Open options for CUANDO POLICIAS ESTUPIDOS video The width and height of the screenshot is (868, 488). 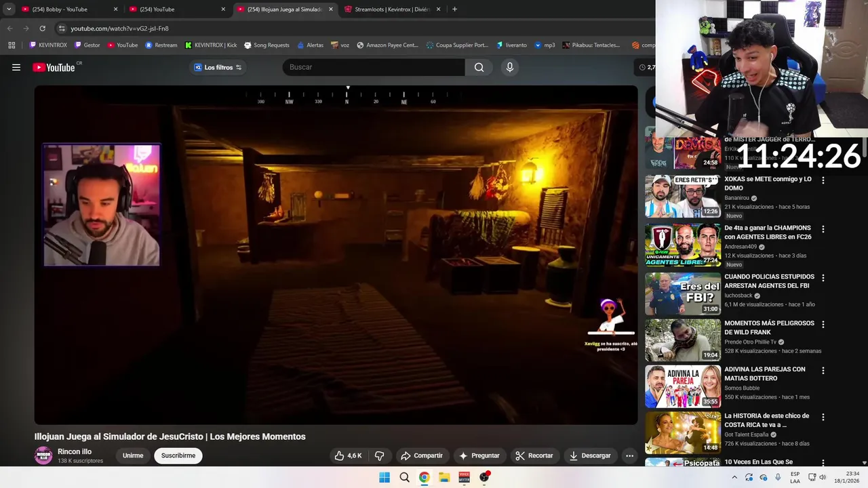(x=823, y=278)
